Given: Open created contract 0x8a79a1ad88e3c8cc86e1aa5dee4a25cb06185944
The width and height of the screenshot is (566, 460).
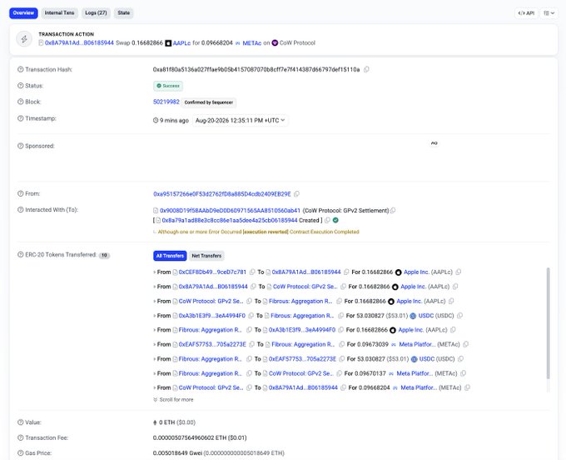Looking at the screenshot, I should [230, 220].
